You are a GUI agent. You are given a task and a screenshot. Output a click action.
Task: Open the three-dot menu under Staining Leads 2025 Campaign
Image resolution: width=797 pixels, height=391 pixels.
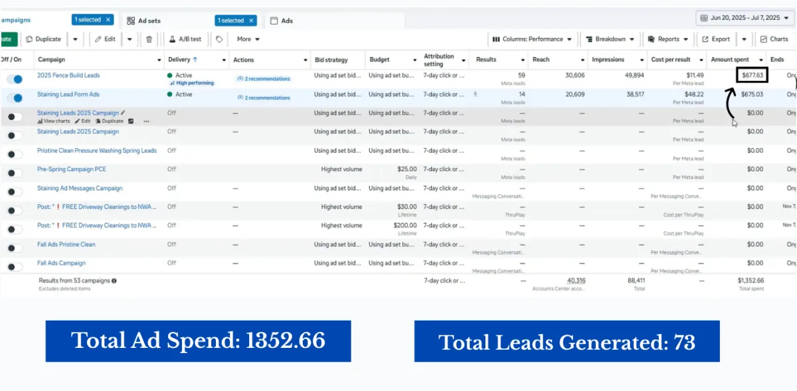coord(146,121)
